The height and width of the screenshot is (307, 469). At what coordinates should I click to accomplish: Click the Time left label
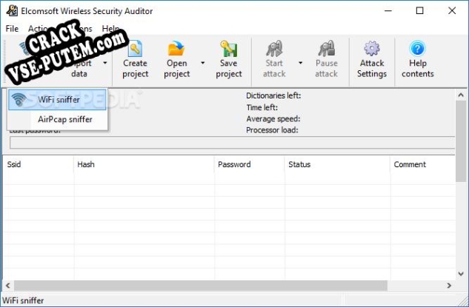coord(262,107)
